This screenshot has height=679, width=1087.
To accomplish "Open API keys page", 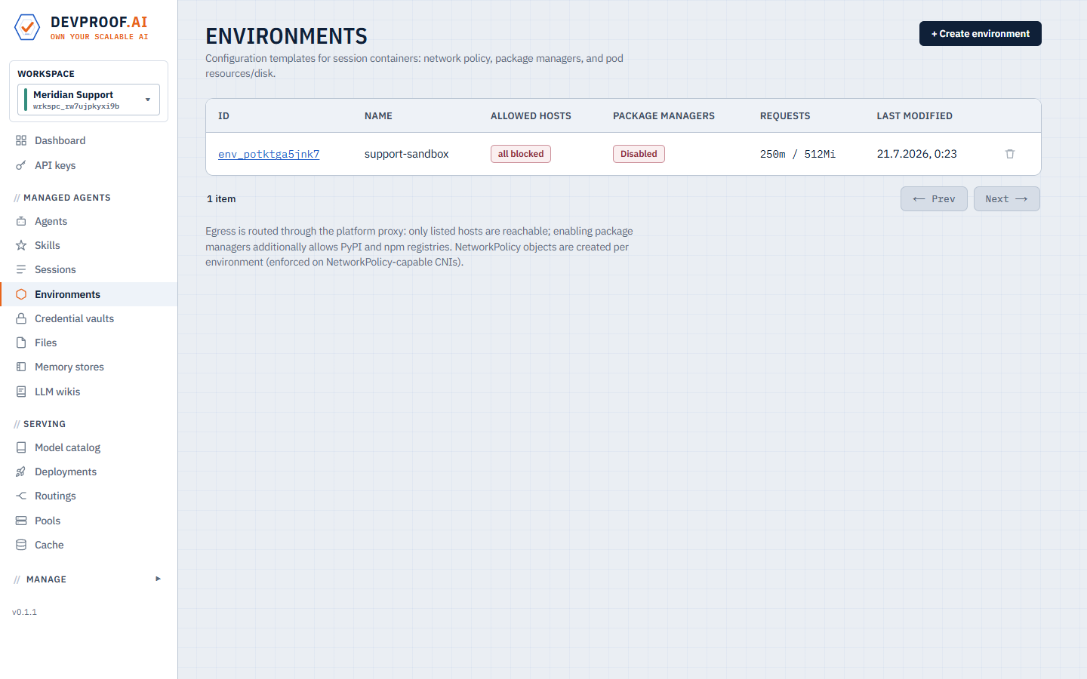I will pos(88,165).
